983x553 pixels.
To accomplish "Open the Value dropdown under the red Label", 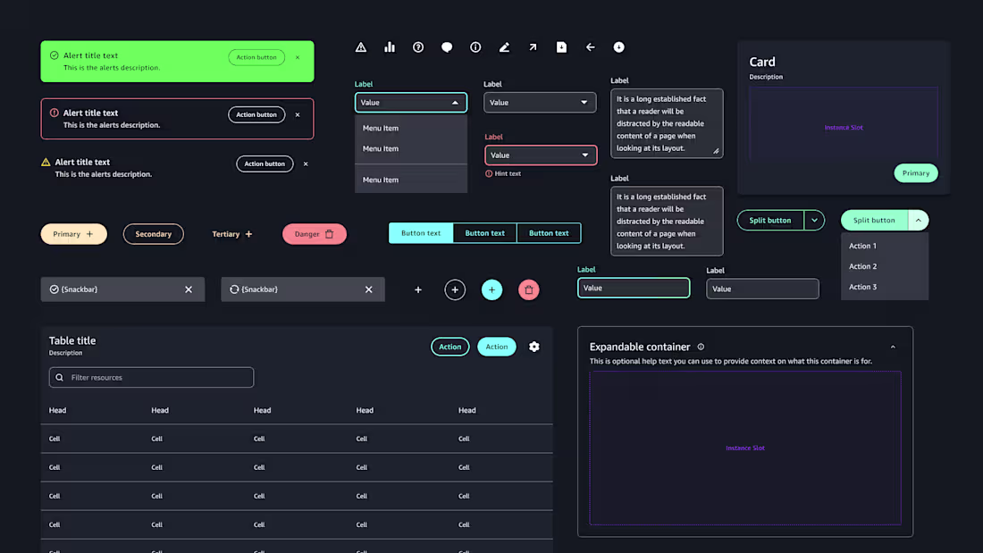I will point(541,155).
